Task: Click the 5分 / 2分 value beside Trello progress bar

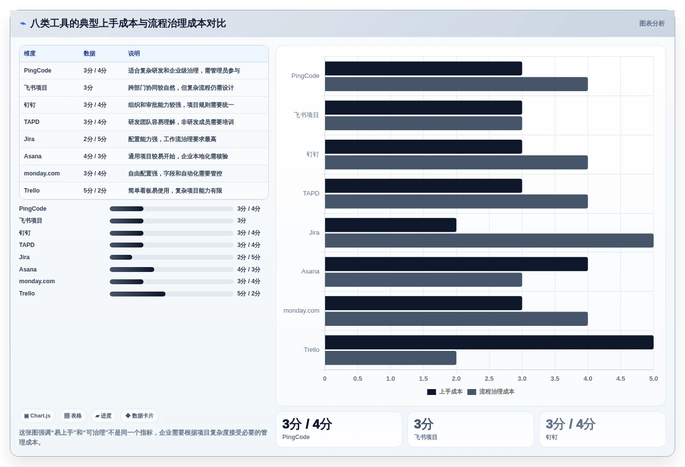Action: tap(249, 294)
